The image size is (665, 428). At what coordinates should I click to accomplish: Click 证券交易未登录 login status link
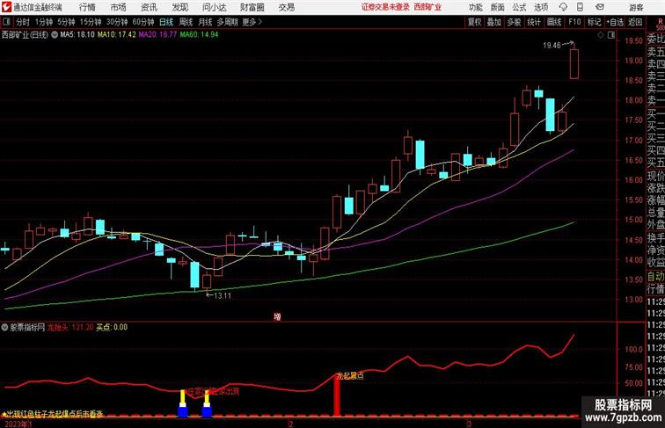click(x=385, y=7)
